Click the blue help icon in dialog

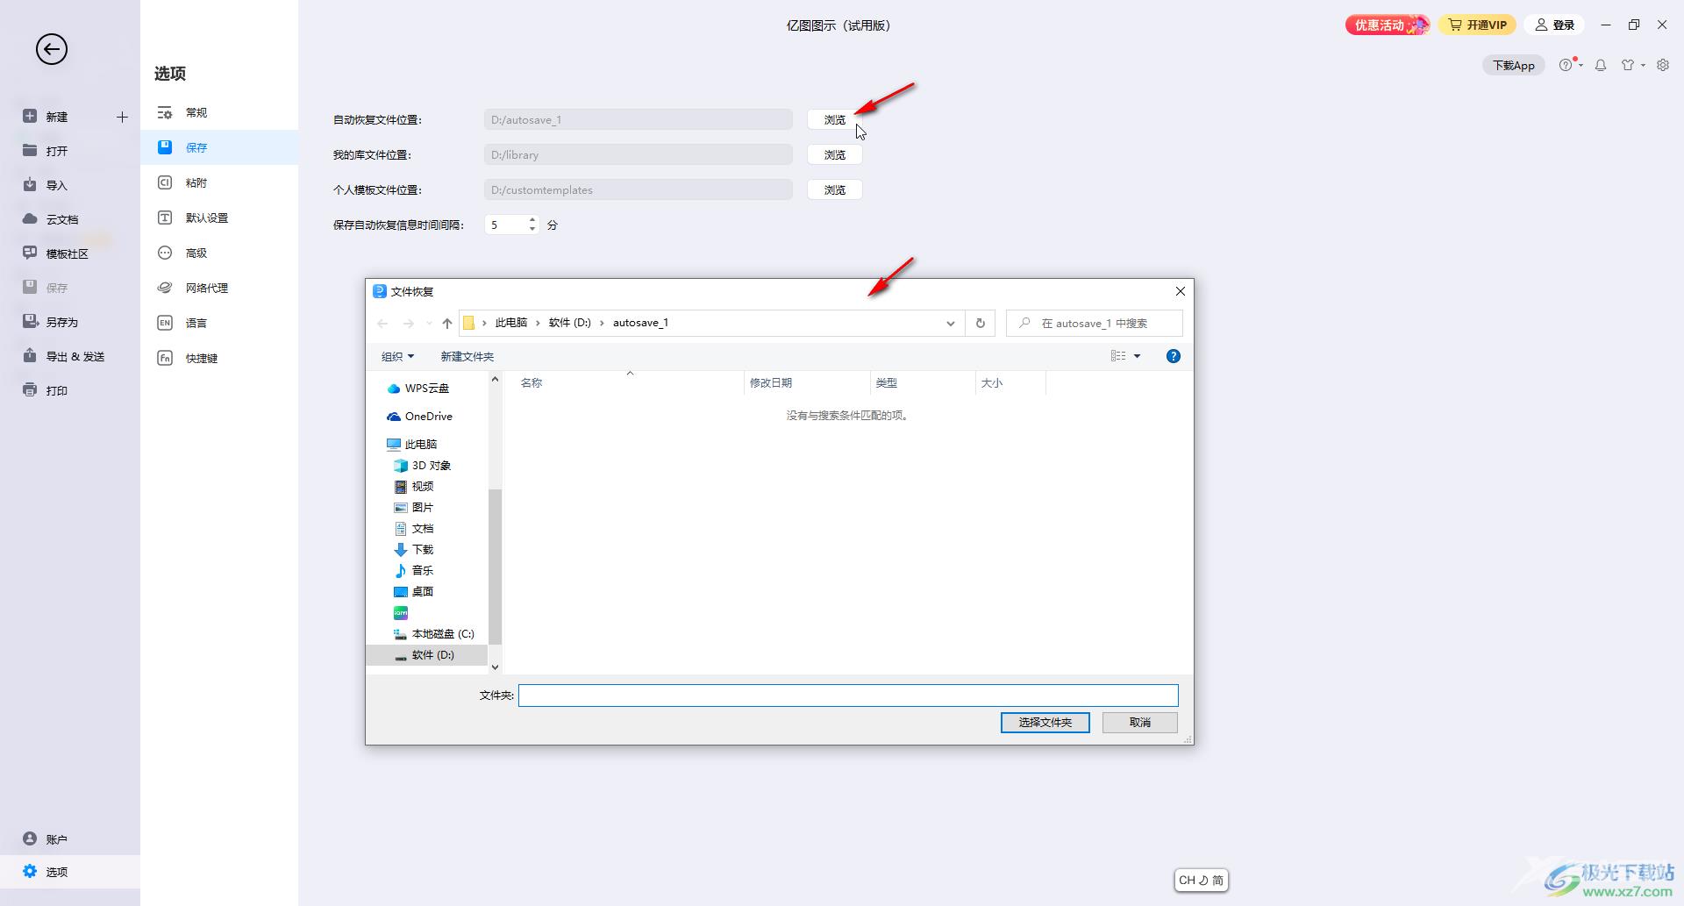[1174, 356]
